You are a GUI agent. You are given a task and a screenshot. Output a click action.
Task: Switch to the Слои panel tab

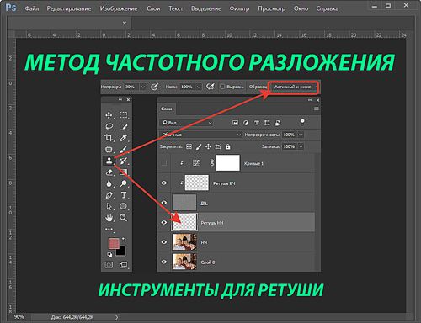(x=167, y=109)
